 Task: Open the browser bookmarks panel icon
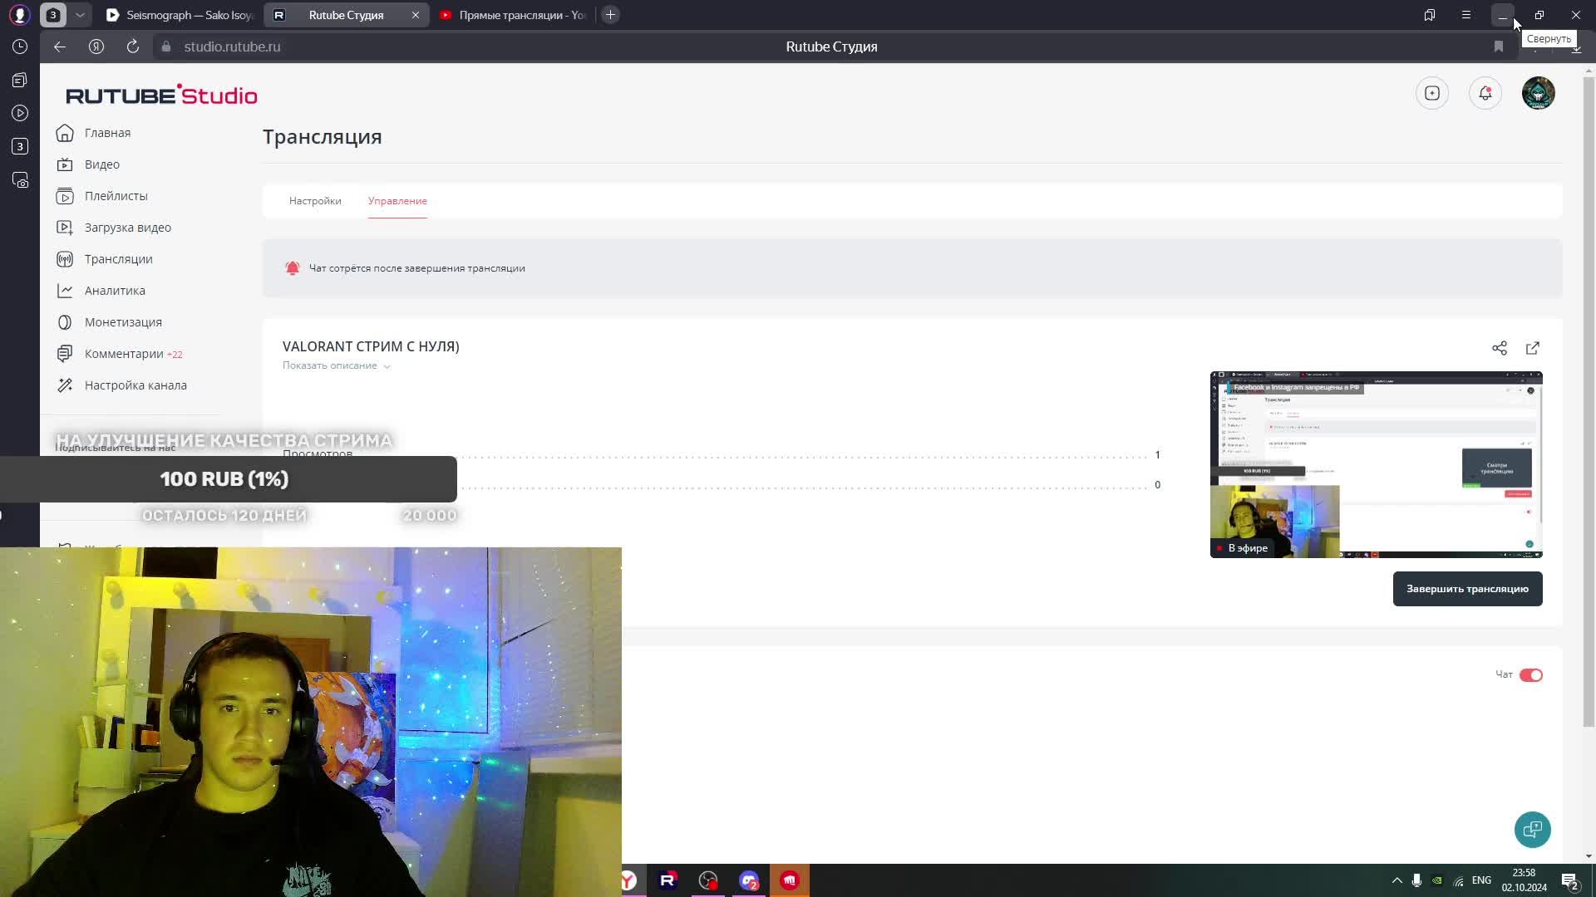click(x=1429, y=15)
